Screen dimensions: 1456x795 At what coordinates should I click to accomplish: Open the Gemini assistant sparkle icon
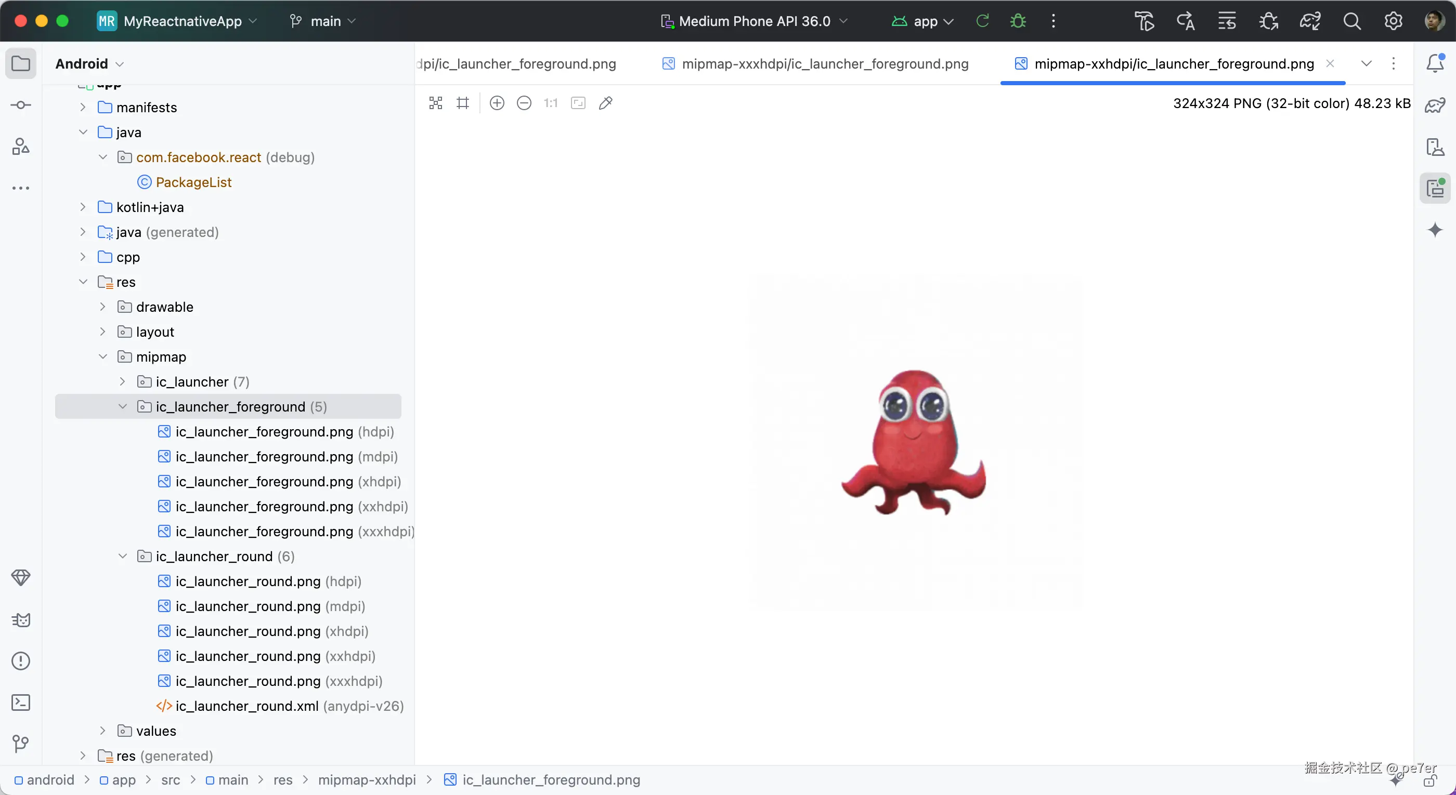click(1435, 230)
